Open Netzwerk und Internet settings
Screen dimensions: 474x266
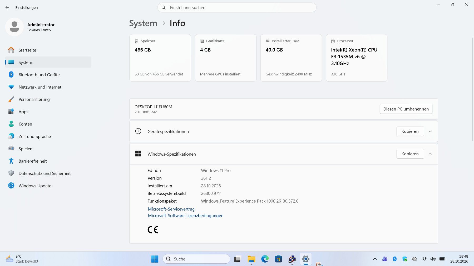click(x=48, y=87)
